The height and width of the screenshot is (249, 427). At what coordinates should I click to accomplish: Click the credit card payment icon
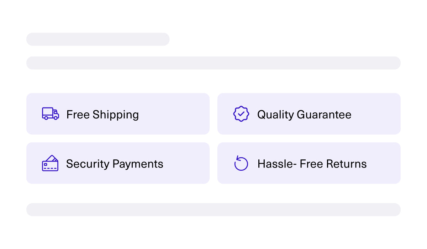point(50,163)
